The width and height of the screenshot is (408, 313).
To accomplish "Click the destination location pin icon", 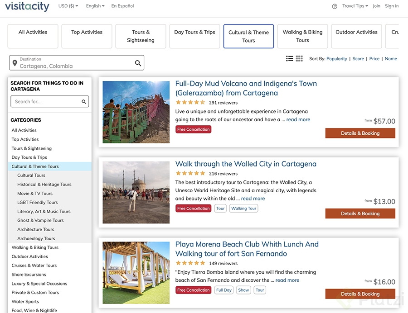I will 15,63.
